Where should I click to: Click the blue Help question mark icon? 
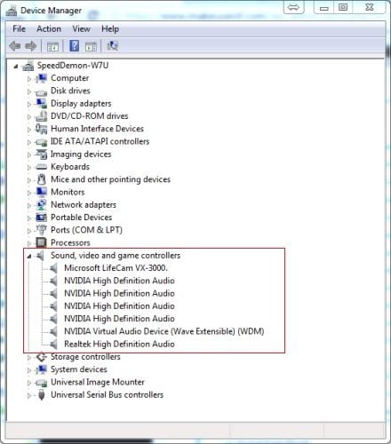(74, 46)
